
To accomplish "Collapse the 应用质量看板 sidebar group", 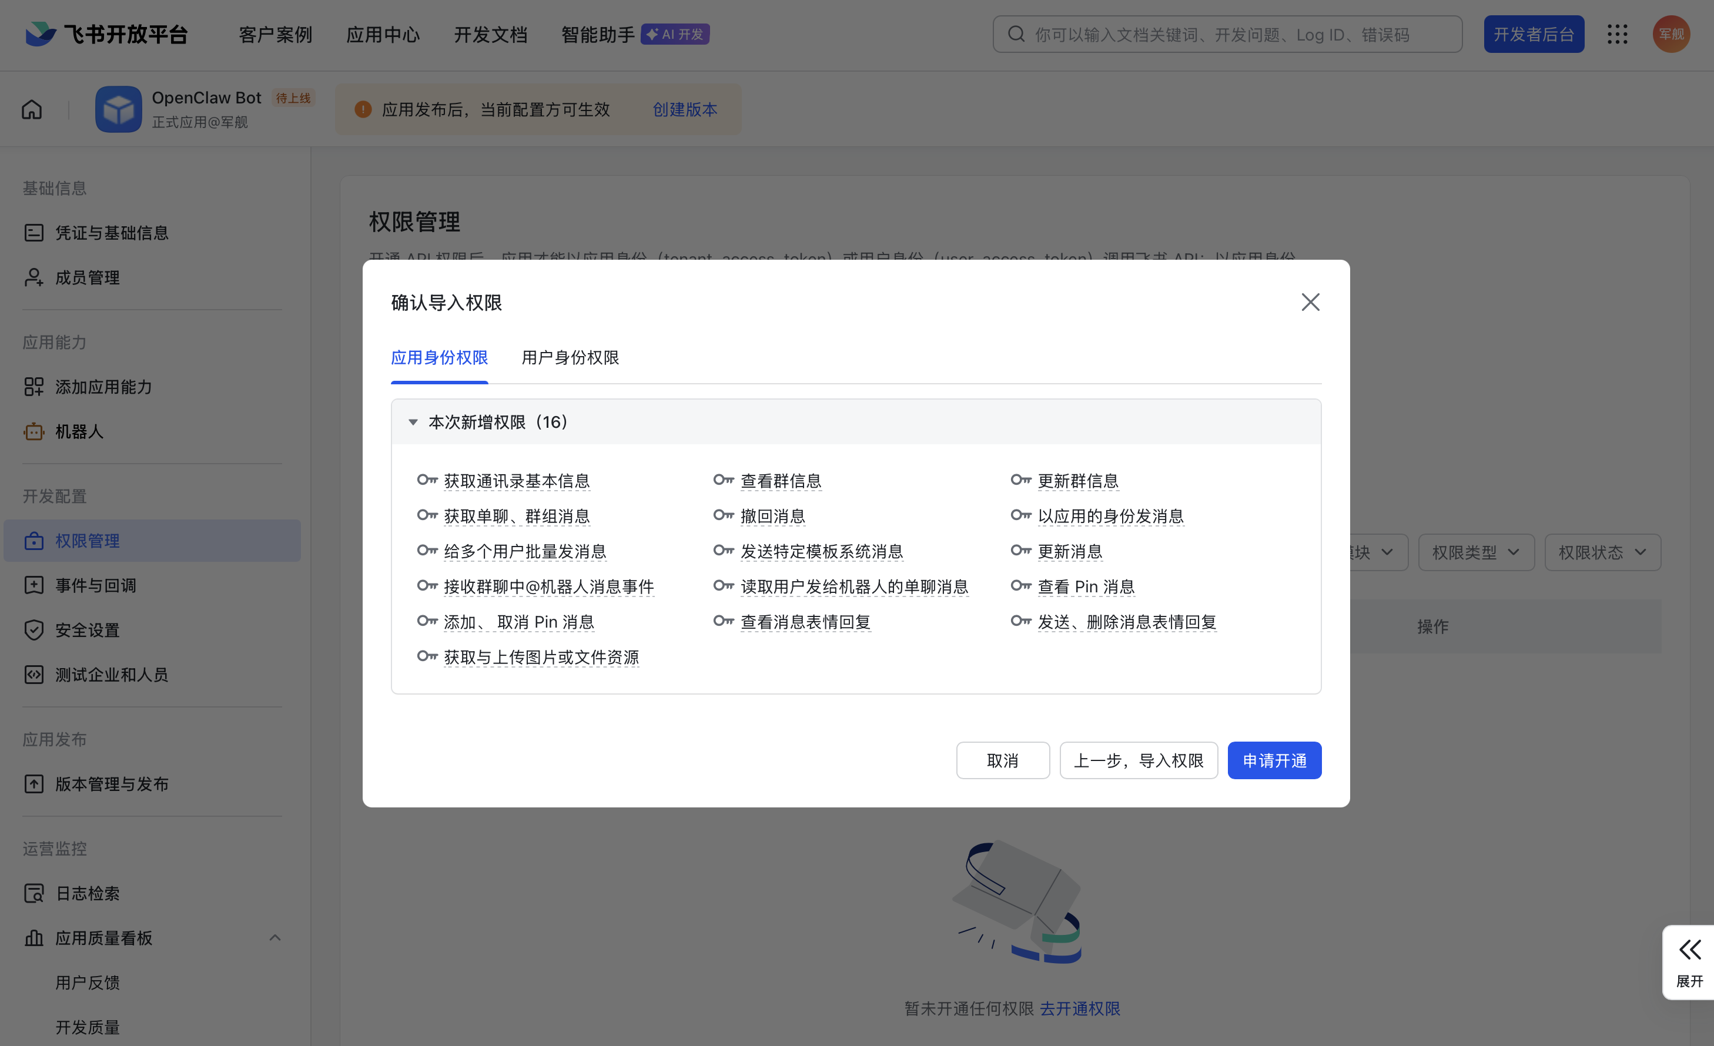I will click(274, 937).
